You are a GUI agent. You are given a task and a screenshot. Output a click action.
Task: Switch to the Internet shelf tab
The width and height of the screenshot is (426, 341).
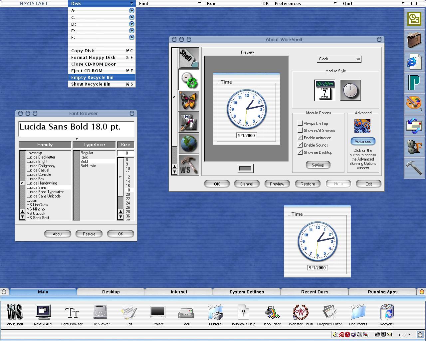click(179, 292)
